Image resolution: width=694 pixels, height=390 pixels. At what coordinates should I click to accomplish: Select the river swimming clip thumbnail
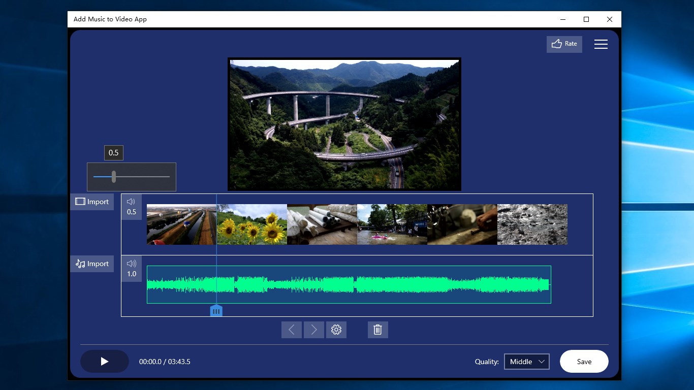[x=392, y=224]
